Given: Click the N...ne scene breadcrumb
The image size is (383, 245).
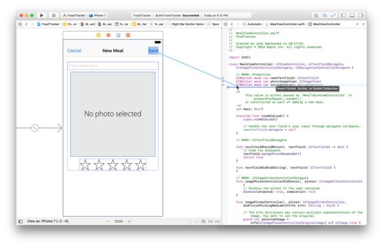Looking at the screenshot, I should (121, 24).
